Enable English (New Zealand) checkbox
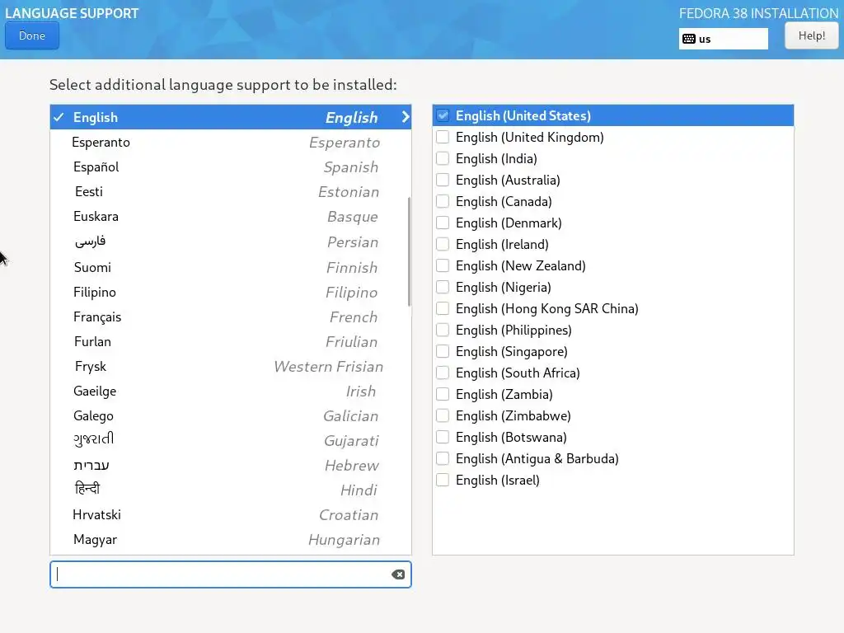 443,265
